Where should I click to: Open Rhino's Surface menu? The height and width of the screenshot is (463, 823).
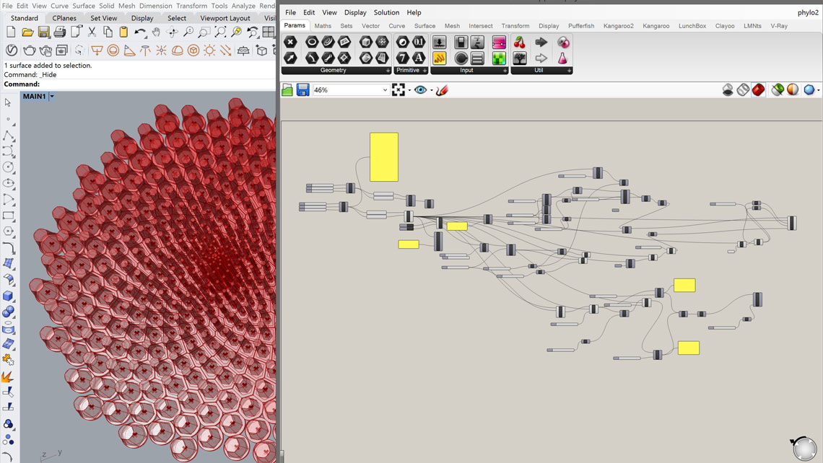coord(84,6)
